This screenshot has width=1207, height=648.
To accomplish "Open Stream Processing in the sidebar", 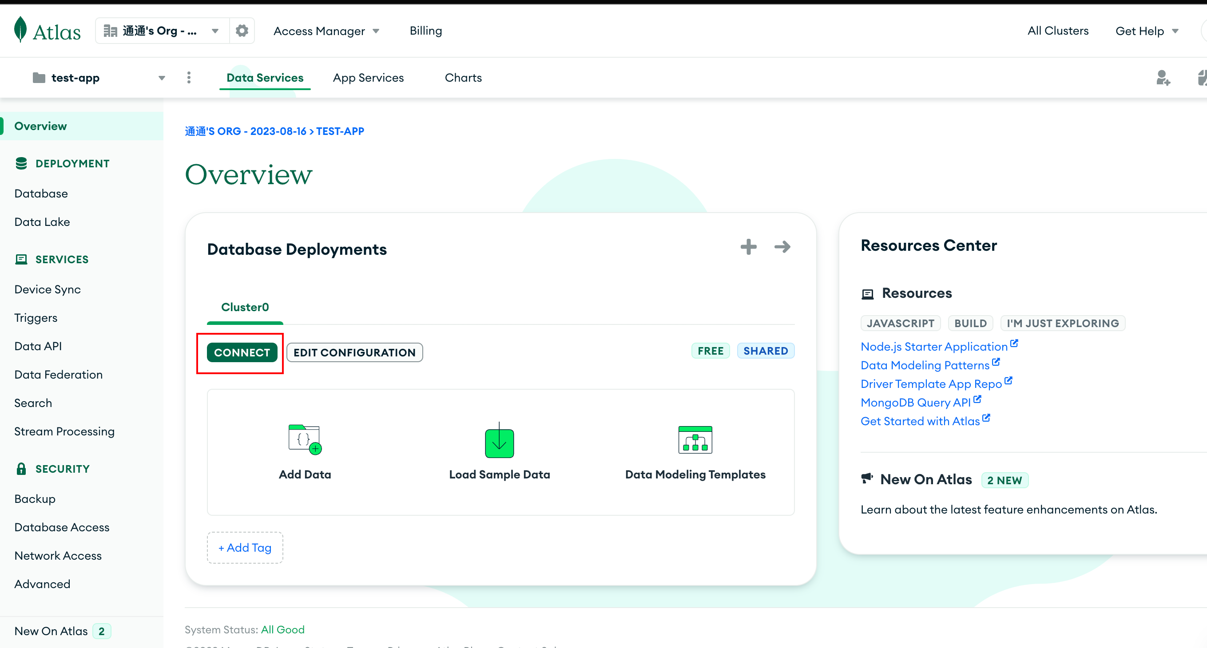I will pos(64,432).
